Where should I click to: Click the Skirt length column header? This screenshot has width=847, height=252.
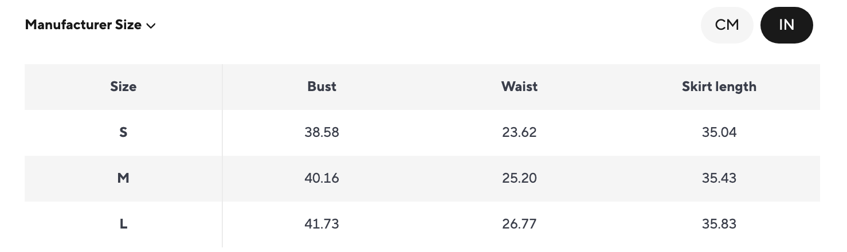click(719, 86)
